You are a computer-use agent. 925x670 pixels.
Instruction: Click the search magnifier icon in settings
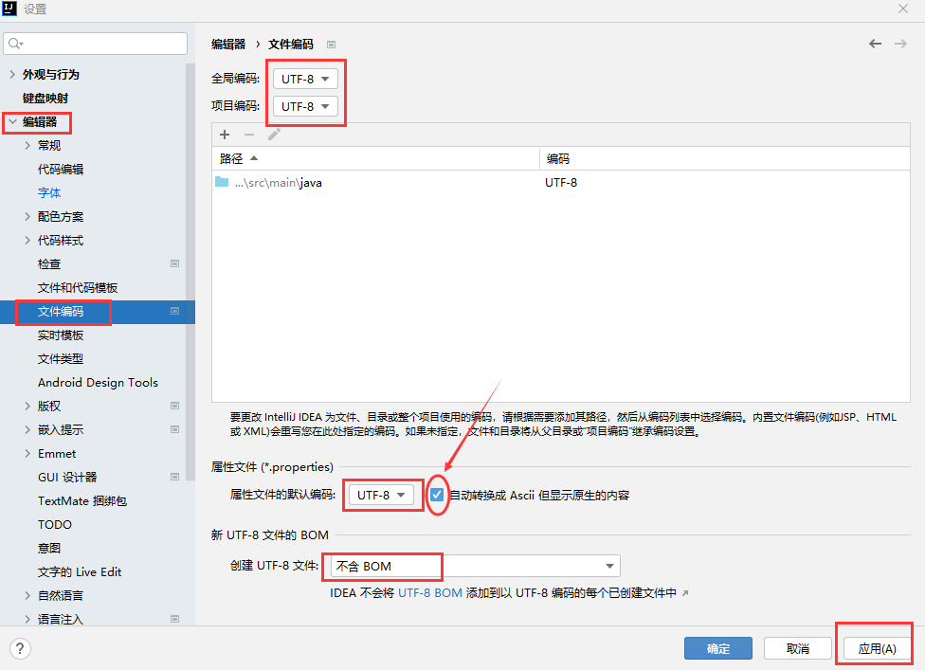16,44
